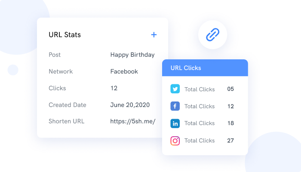Select the Instagram icon in URL Clicks
This screenshot has height=172, width=301.
click(175, 141)
